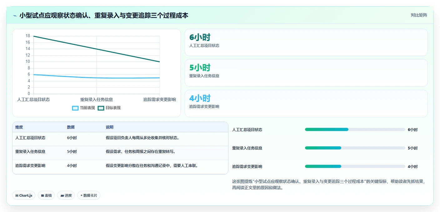Click the 5小时 data card value
440x212 pixels.
click(x=200, y=68)
